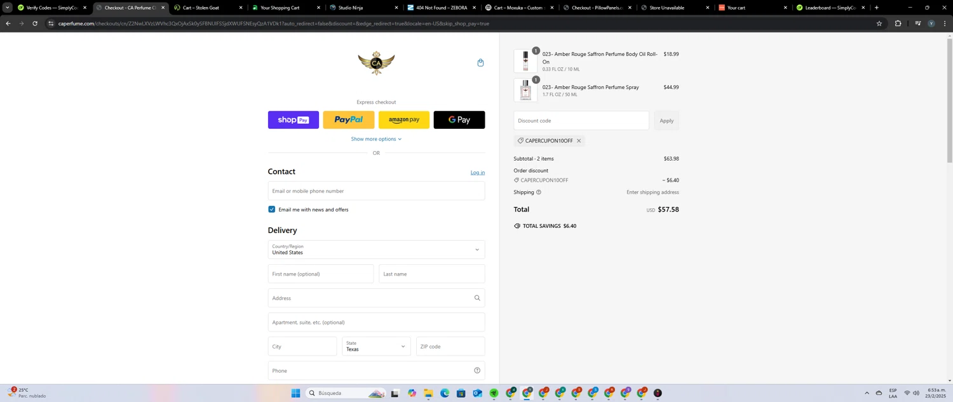
Task: Open State dropdown showing Texas
Action: [376, 347]
